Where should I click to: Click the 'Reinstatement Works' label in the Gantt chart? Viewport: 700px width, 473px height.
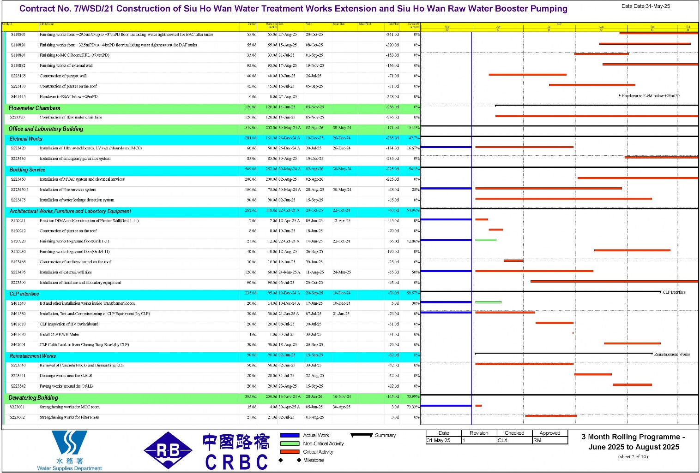point(672,355)
